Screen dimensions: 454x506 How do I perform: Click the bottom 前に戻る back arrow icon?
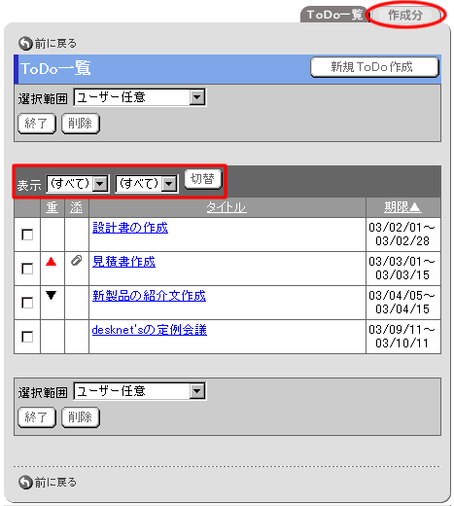pyautogui.click(x=25, y=483)
